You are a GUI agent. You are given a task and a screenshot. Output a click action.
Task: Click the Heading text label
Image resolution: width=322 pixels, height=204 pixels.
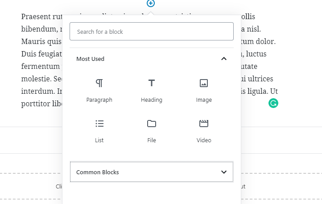(152, 100)
